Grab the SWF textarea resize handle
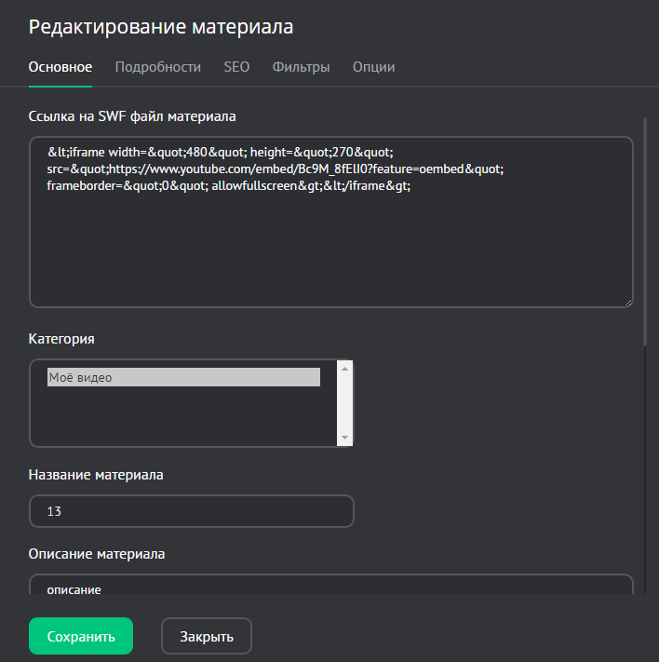This screenshot has width=659, height=662. click(627, 301)
